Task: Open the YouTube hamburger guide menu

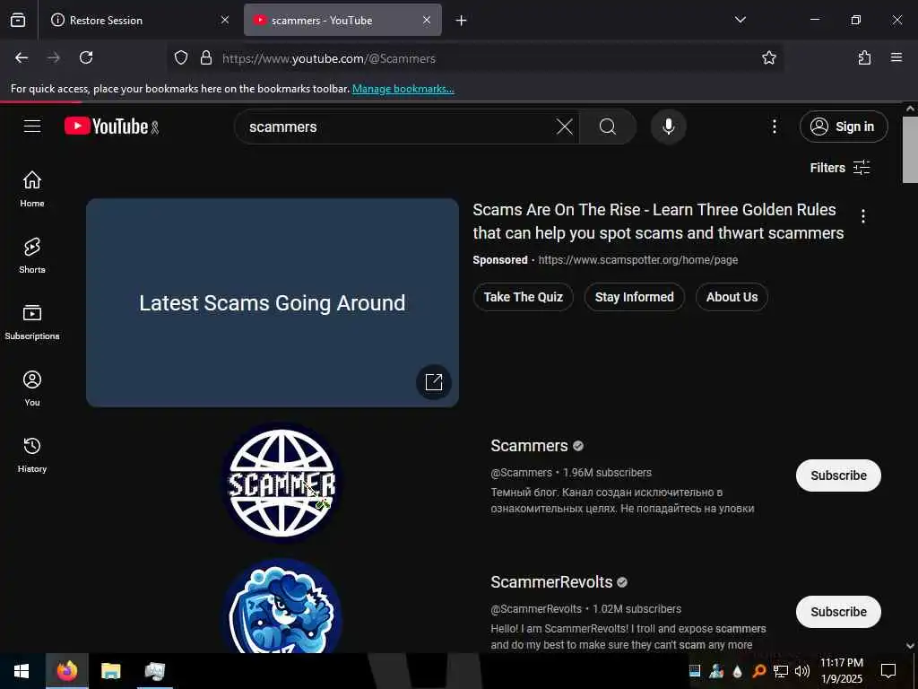Action: 32,126
